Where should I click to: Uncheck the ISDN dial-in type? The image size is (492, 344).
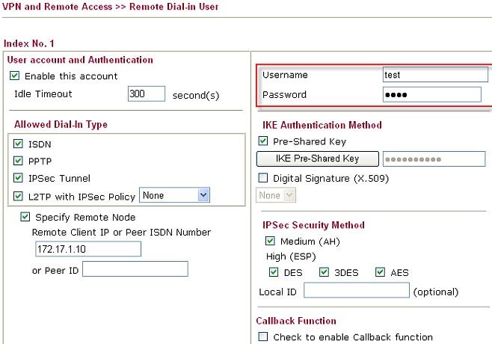[x=18, y=144]
